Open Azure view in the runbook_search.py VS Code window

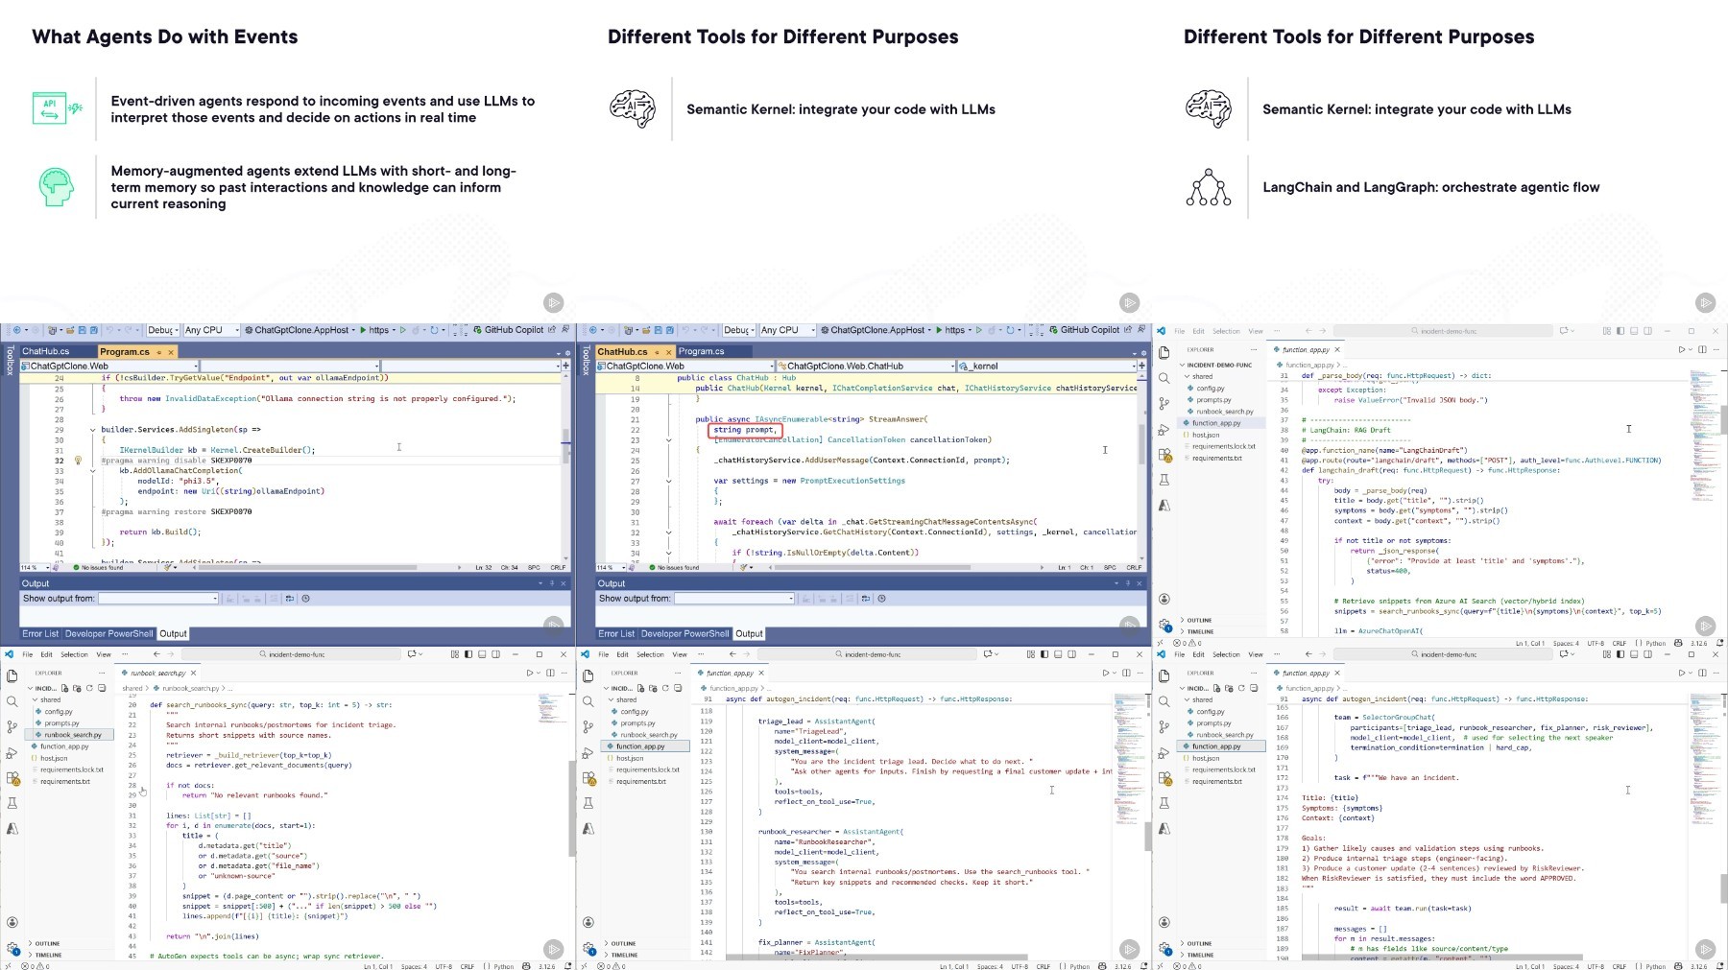coord(12,828)
